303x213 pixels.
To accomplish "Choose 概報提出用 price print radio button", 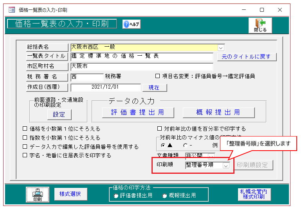I will tap(164, 196).
